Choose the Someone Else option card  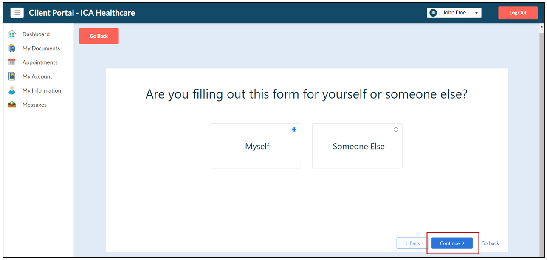pyautogui.click(x=357, y=146)
